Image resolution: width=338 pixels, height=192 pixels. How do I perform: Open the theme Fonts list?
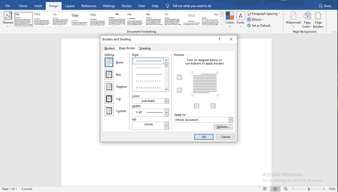tap(240, 19)
